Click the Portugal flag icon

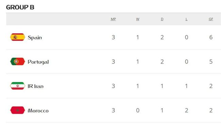click(18, 61)
